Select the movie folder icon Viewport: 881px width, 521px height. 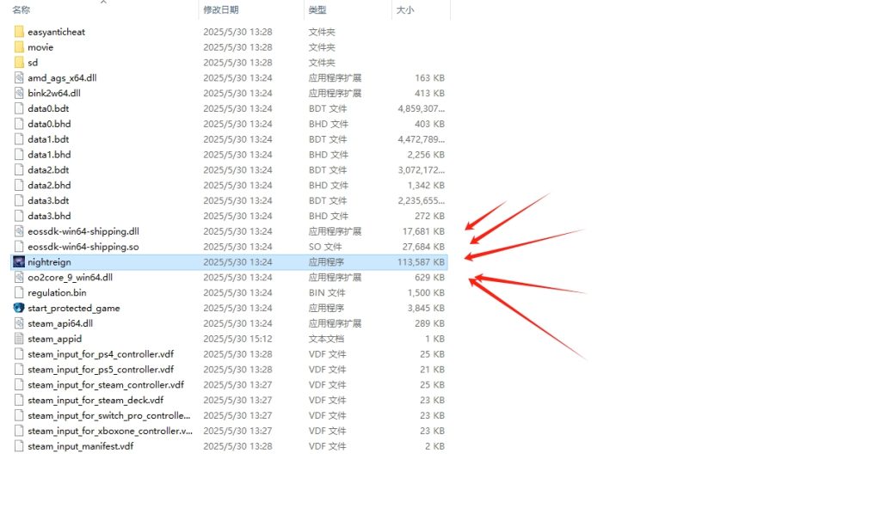(19, 47)
